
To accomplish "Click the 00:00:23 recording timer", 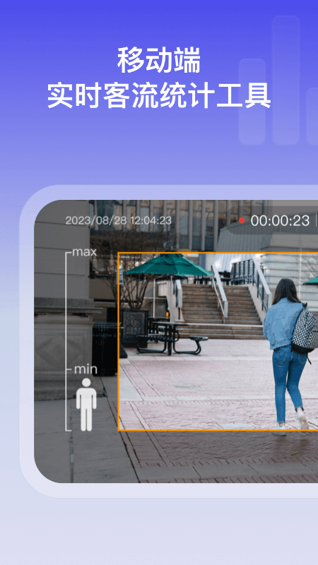I will (280, 220).
